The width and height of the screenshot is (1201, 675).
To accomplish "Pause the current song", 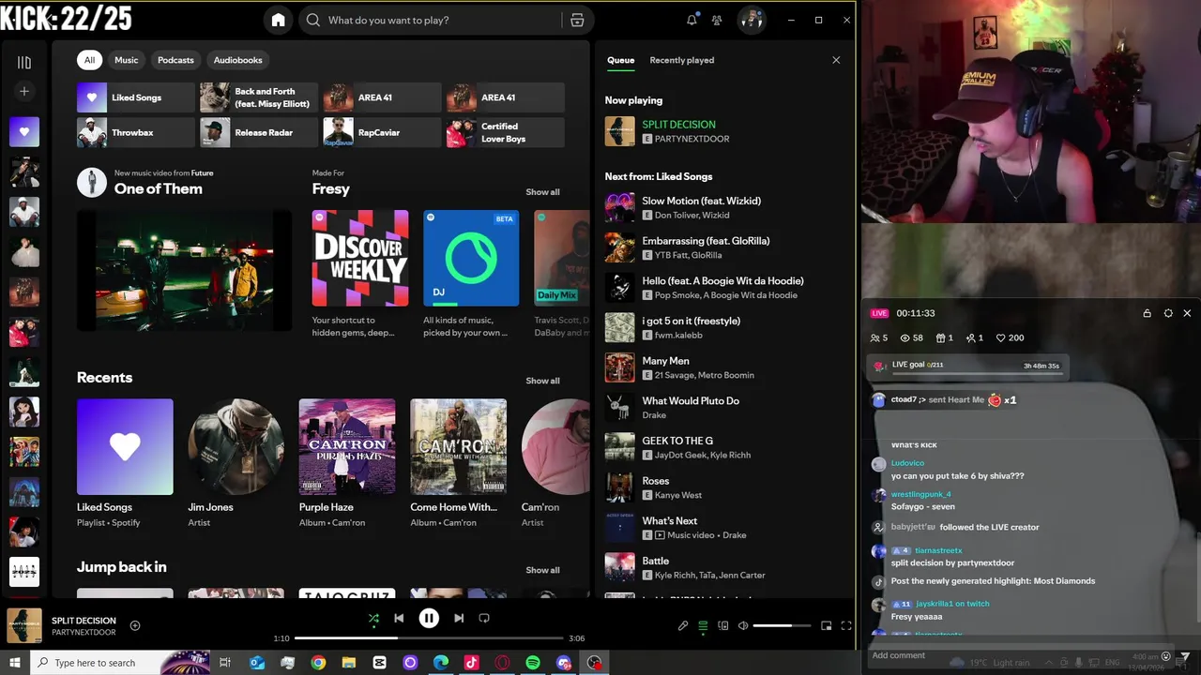I will [x=429, y=618].
